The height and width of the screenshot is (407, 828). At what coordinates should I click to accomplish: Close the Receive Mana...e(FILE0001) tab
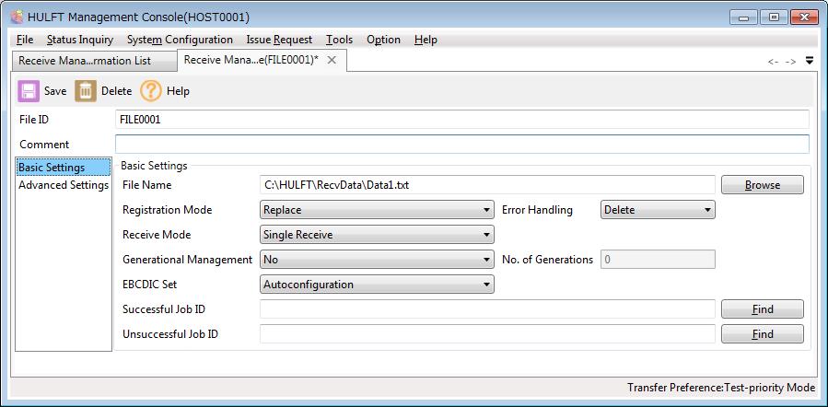(x=332, y=60)
